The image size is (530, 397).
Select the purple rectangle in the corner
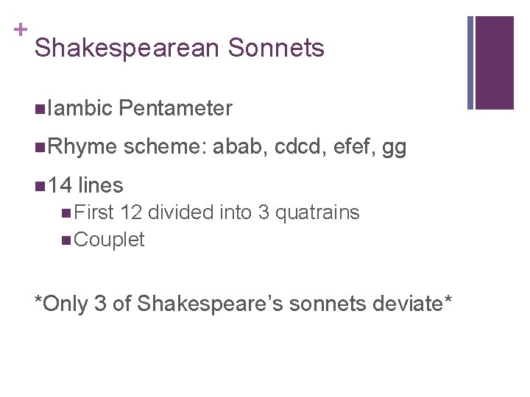tap(494, 62)
